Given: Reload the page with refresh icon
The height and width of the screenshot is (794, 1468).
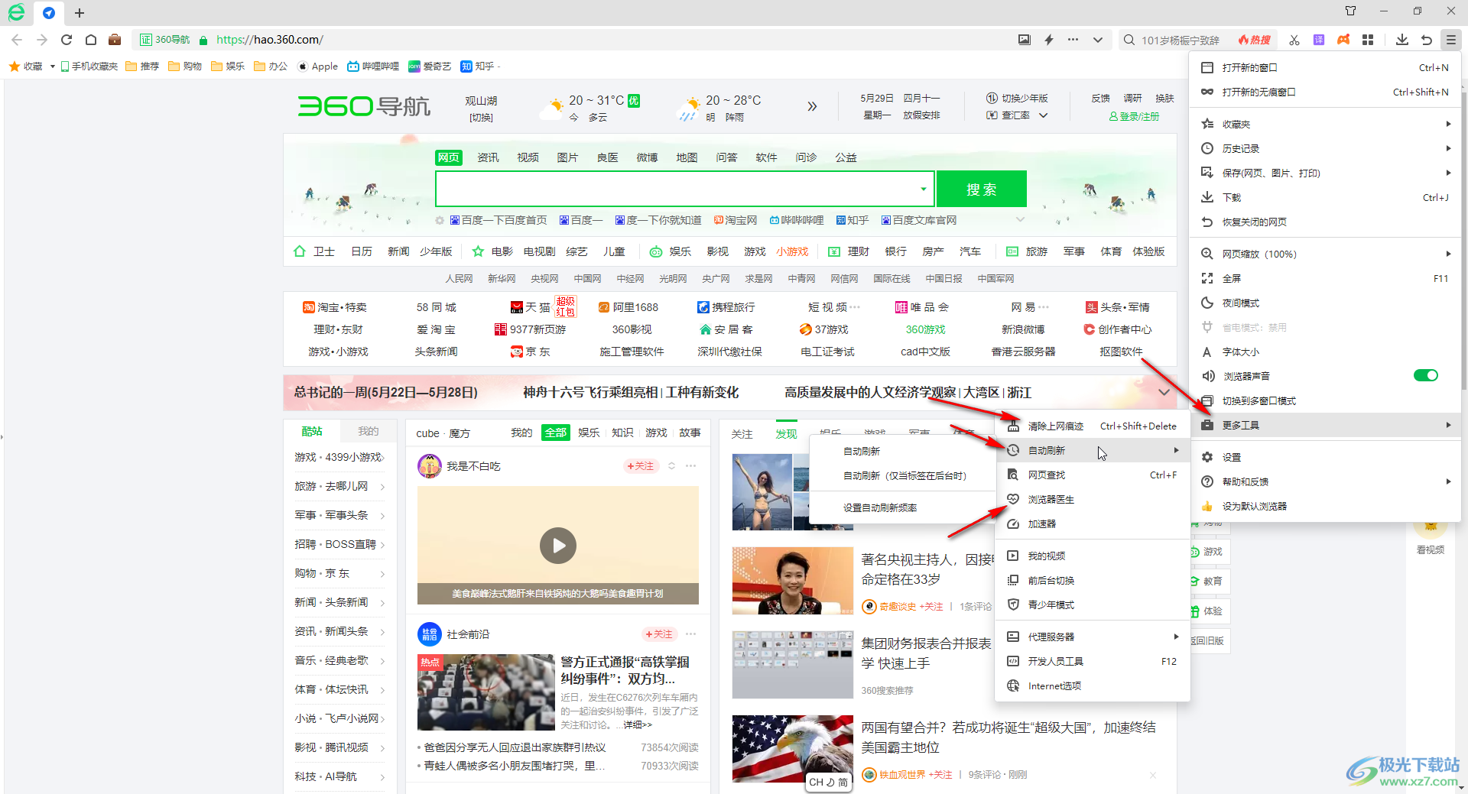Looking at the screenshot, I should tap(67, 40).
